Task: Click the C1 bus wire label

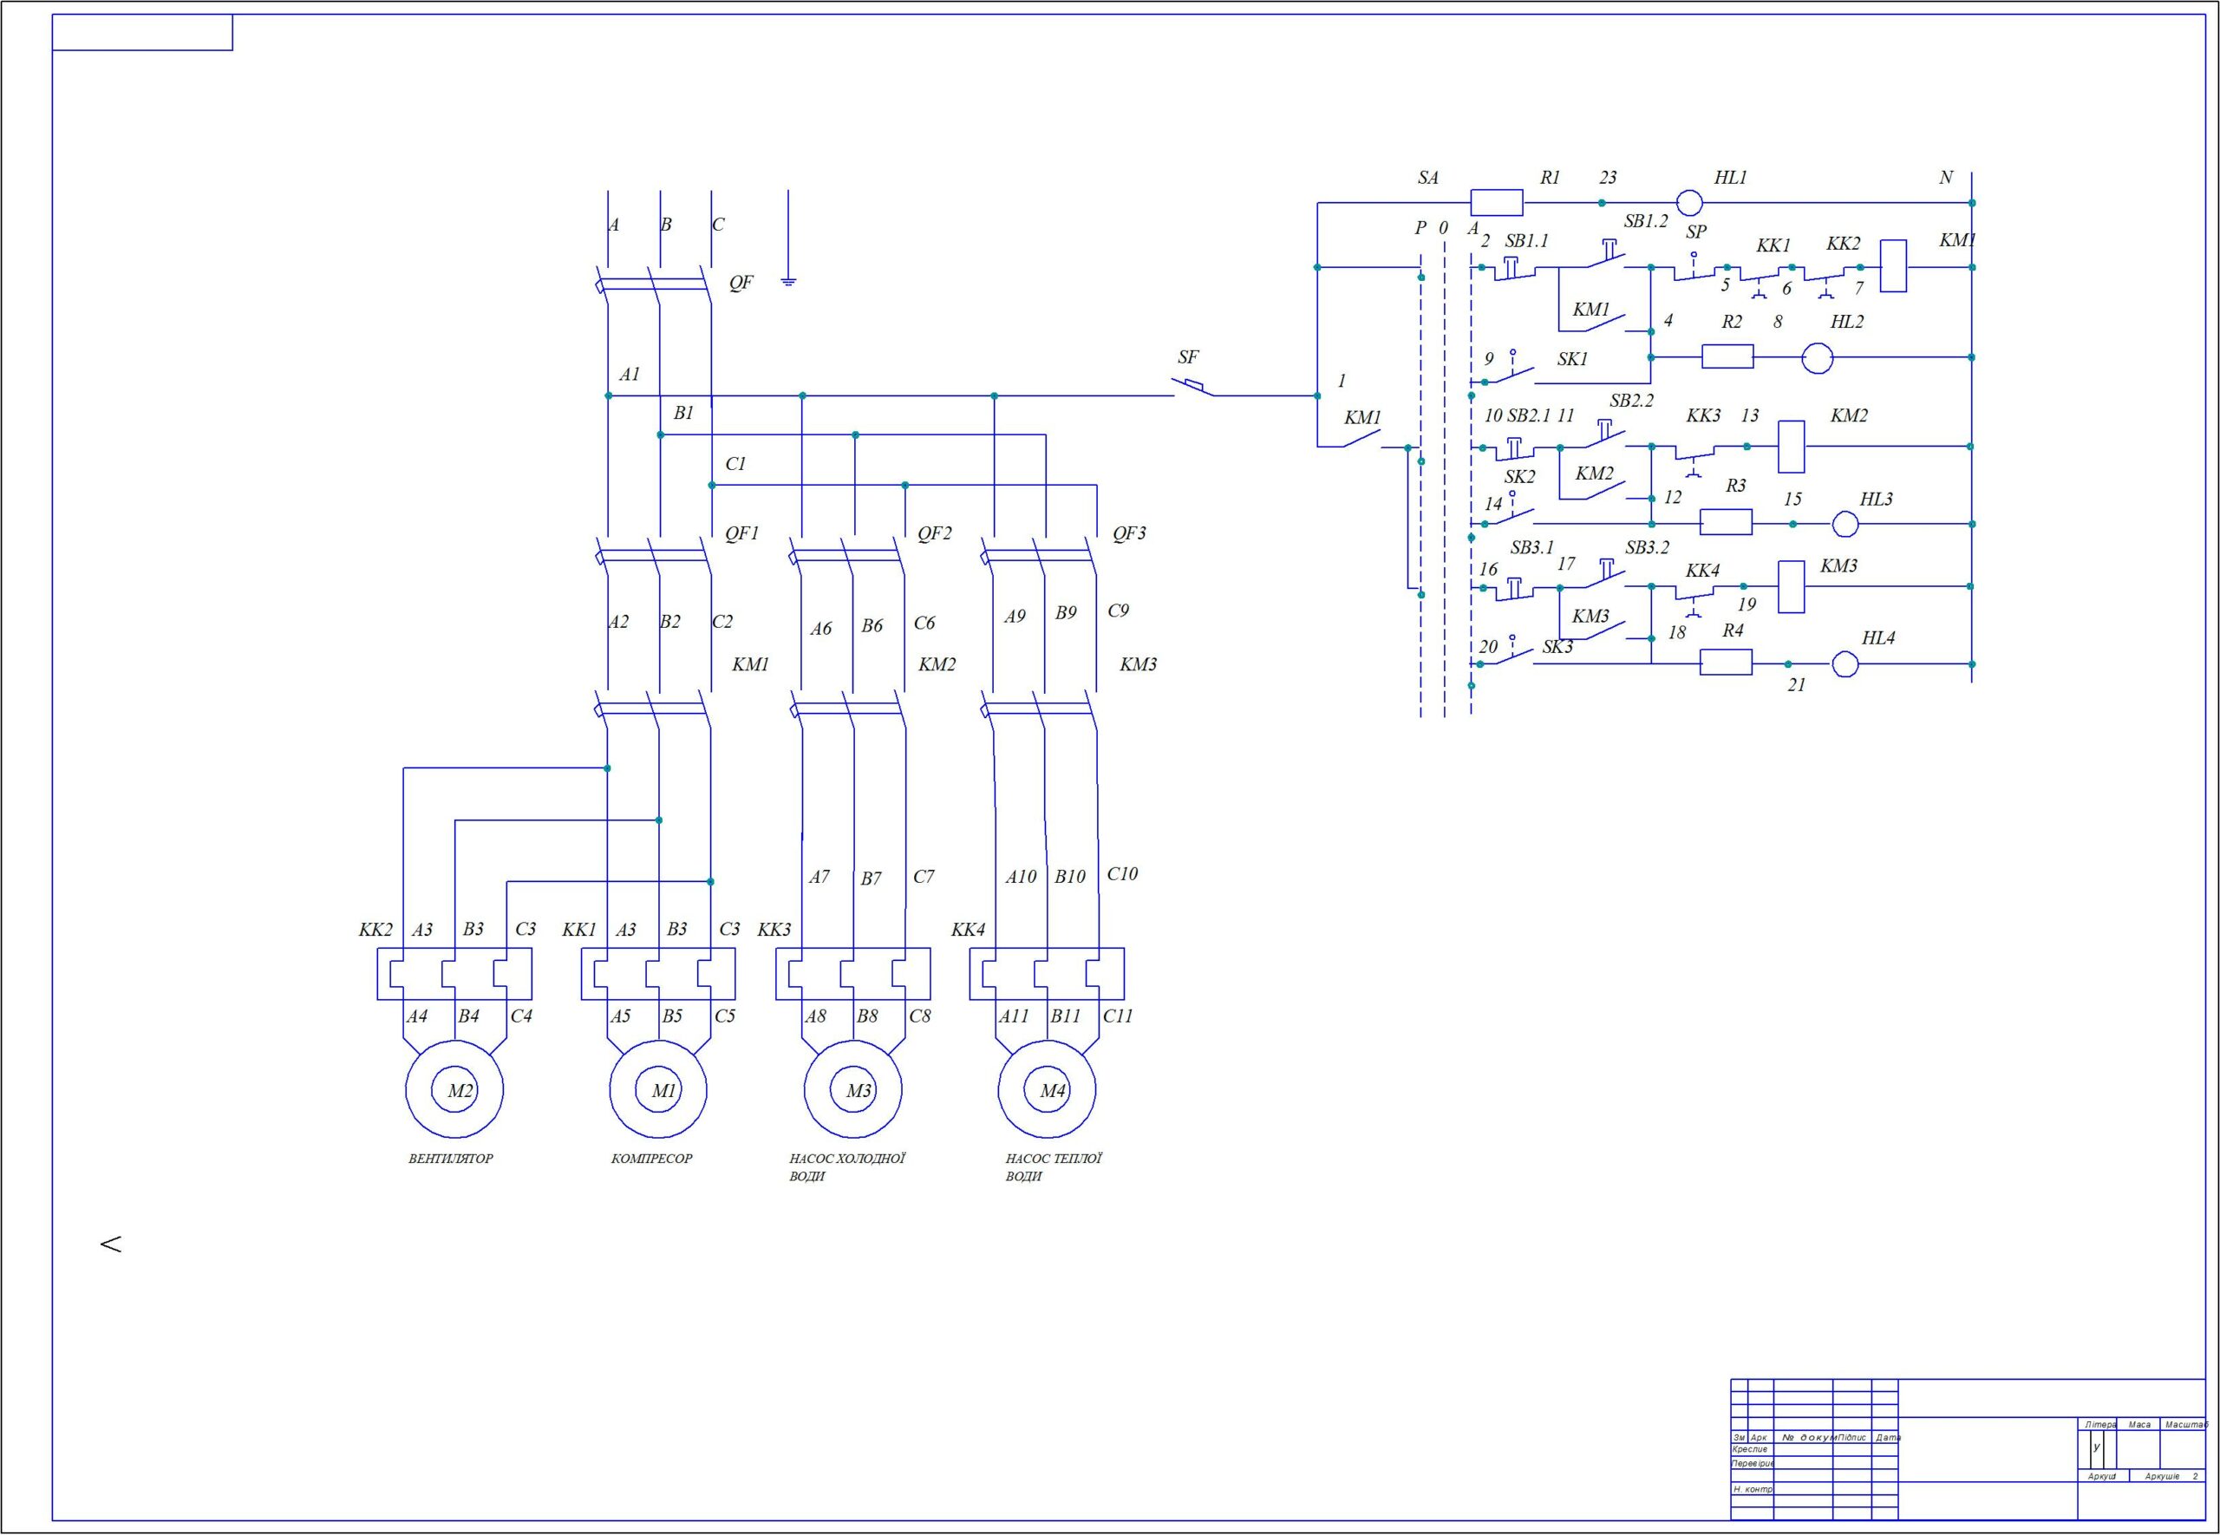Action: [735, 465]
